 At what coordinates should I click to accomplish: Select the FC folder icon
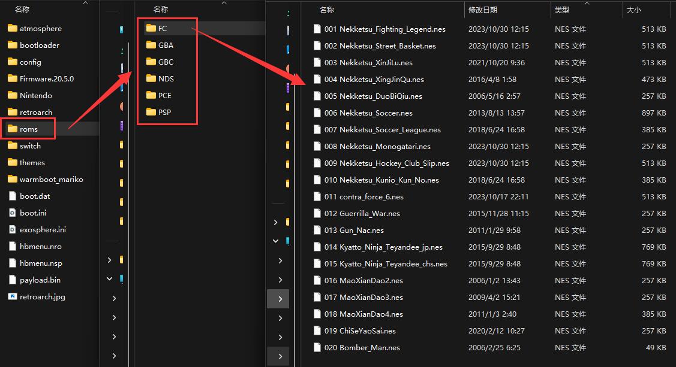point(151,28)
